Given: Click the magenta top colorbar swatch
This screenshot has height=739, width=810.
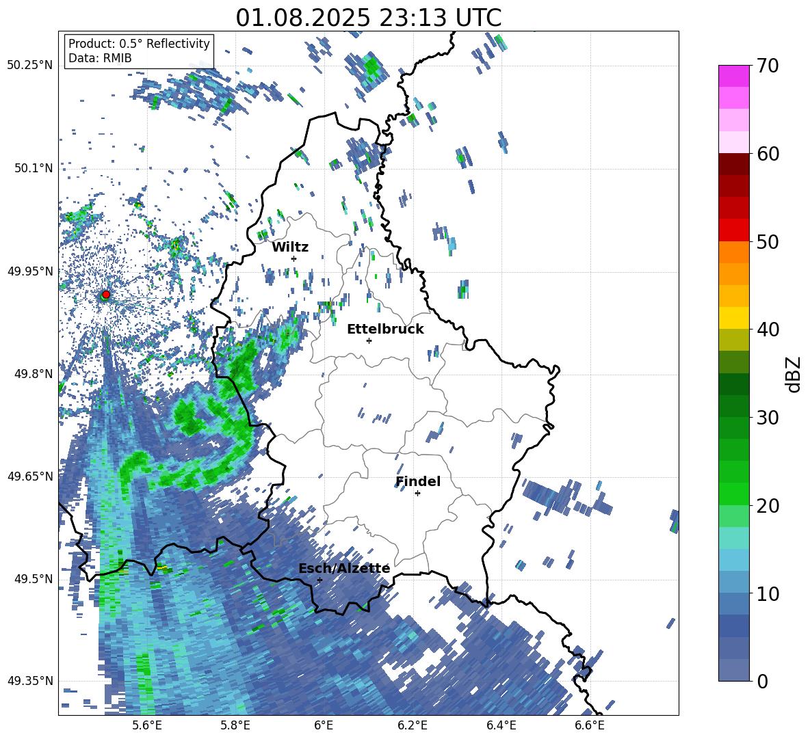Looking at the screenshot, I should pos(733,76).
